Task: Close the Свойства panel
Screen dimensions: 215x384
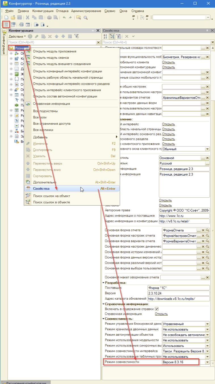Action: coord(212,30)
